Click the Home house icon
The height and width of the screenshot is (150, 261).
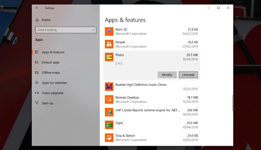[x=37, y=20]
